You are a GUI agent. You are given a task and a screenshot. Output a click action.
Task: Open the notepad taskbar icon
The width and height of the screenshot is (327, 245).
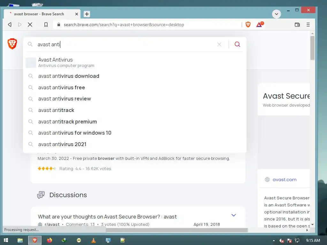pos(123,240)
